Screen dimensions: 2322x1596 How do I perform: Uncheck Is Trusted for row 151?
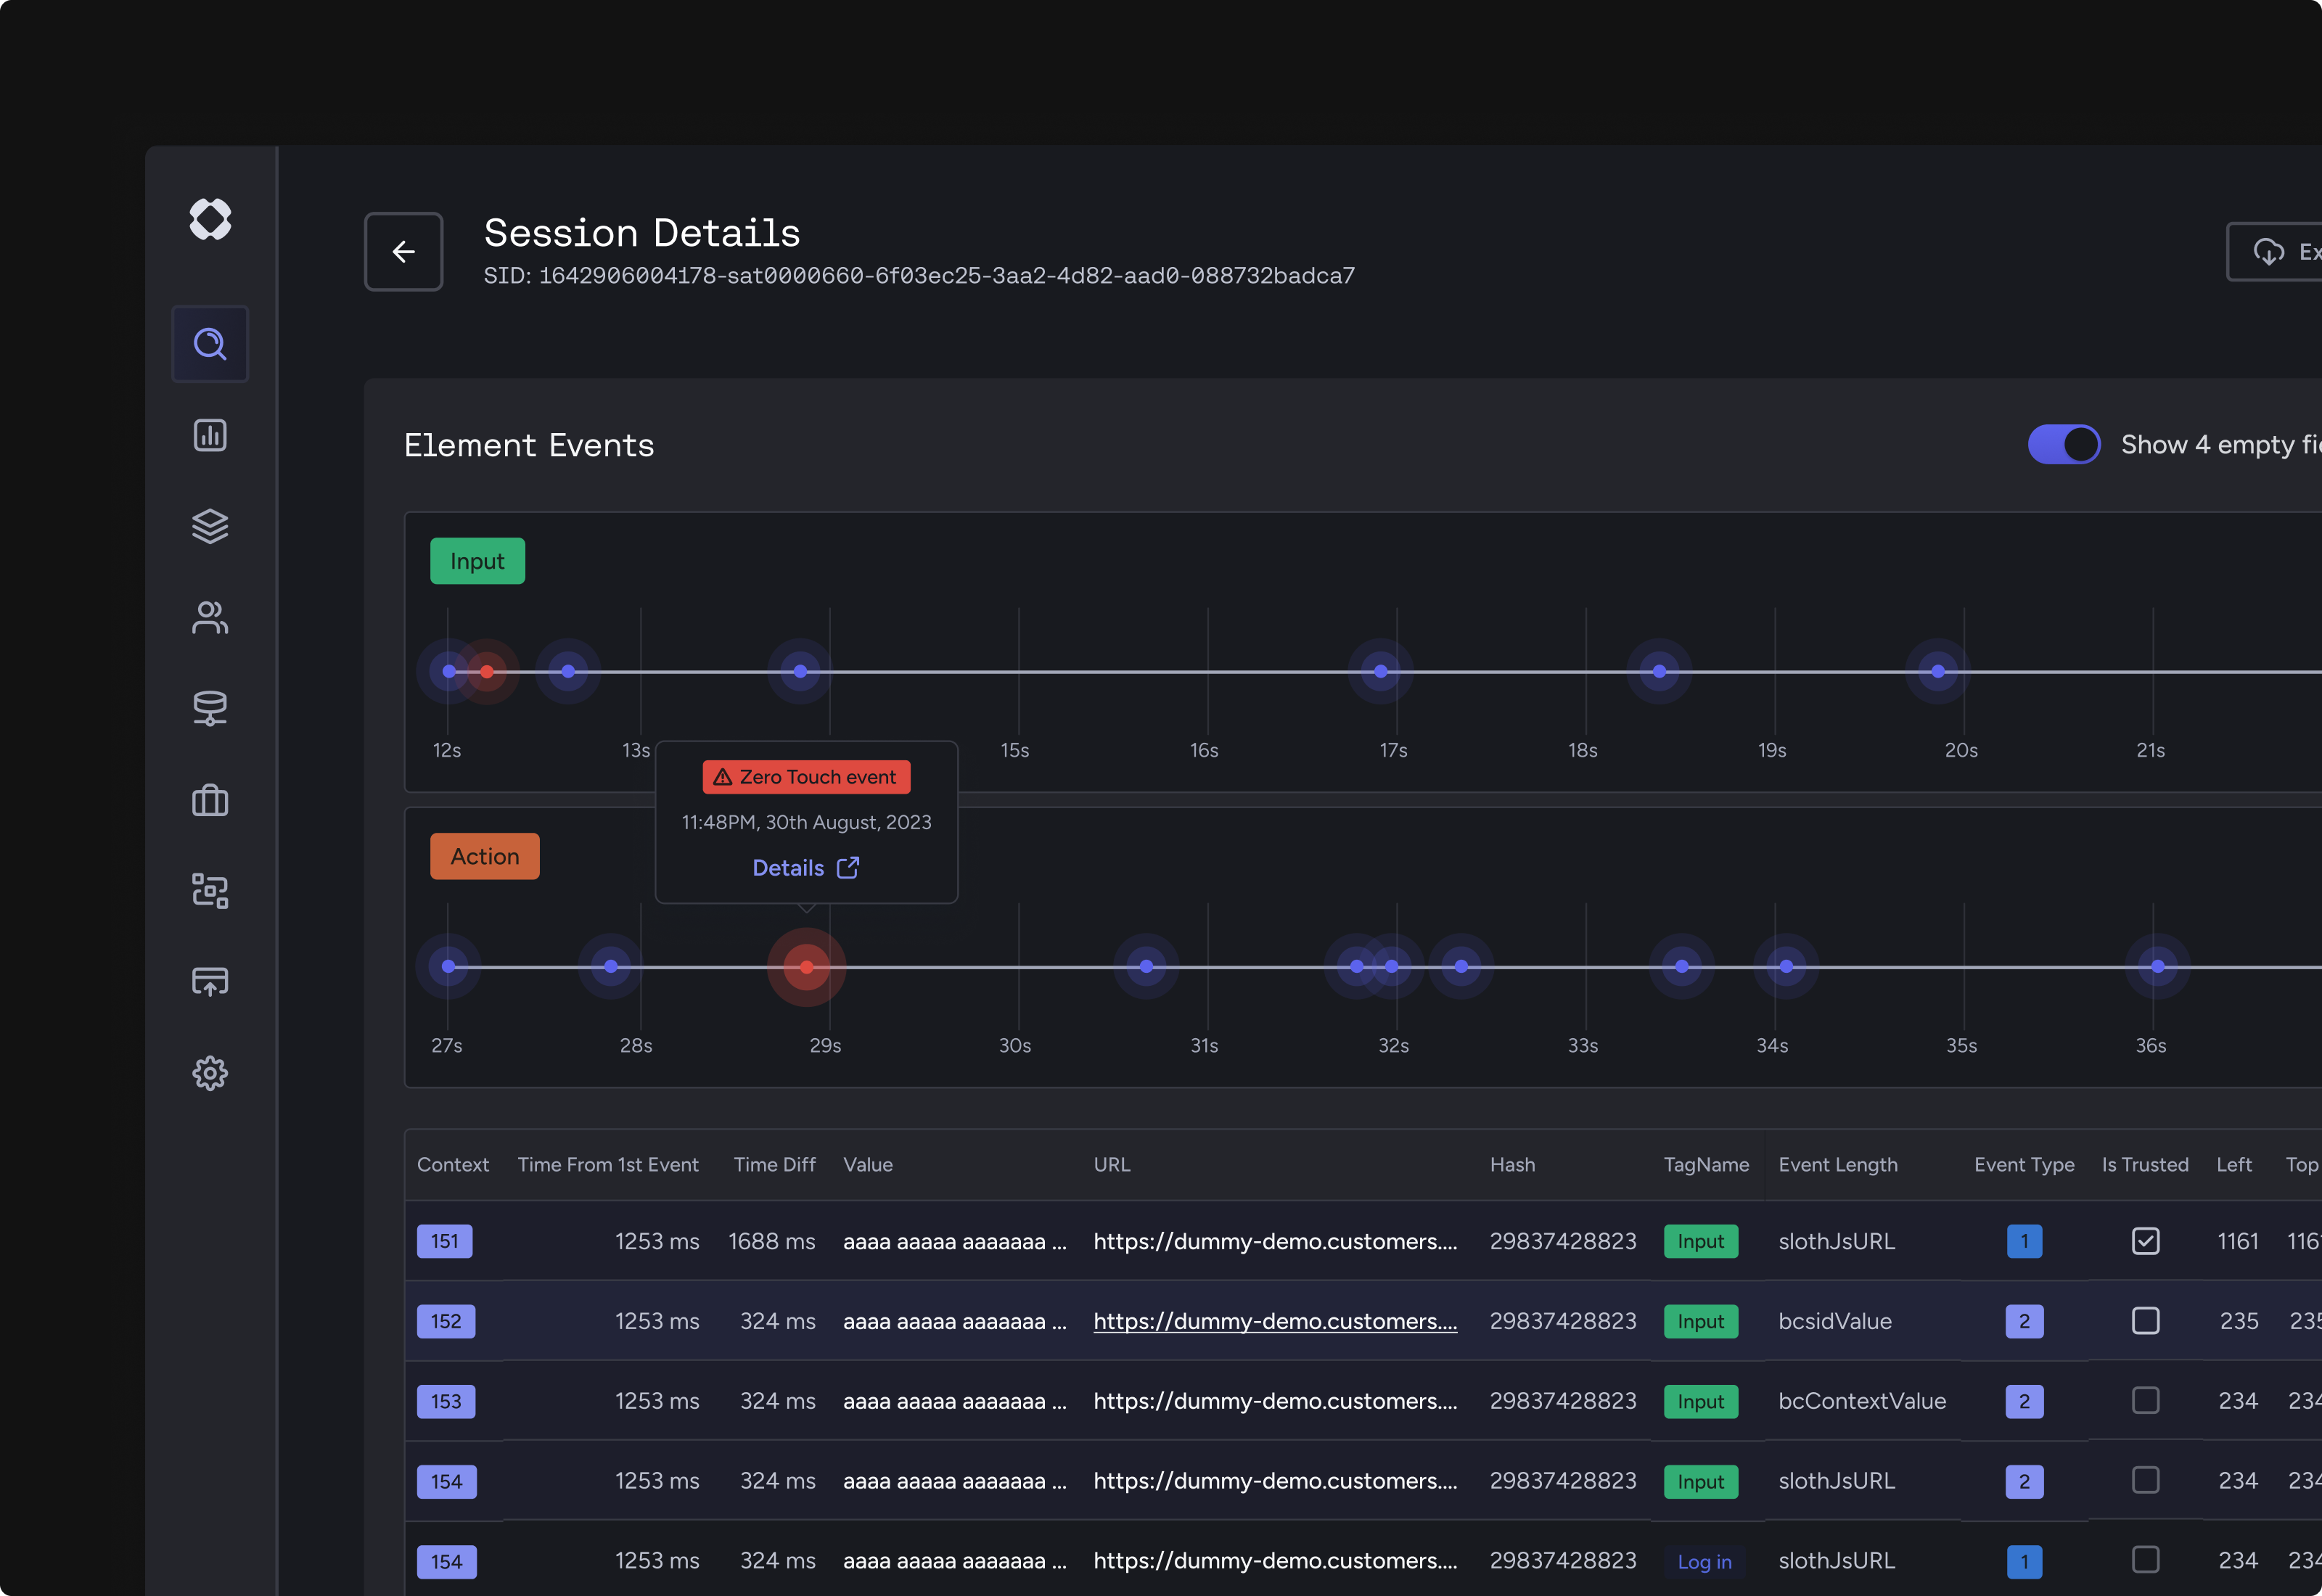coord(2146,1241)
